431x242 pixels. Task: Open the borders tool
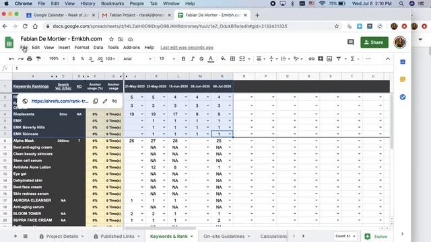click(x=232, y=58)
